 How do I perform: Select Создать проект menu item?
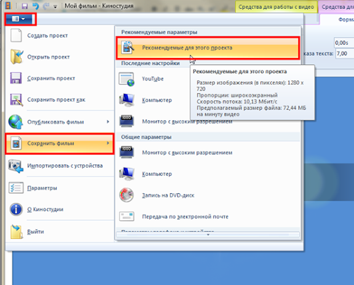60,35
